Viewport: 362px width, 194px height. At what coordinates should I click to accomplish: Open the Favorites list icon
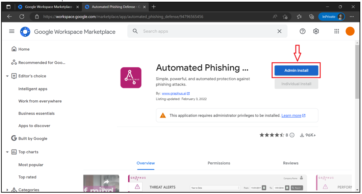299,17
